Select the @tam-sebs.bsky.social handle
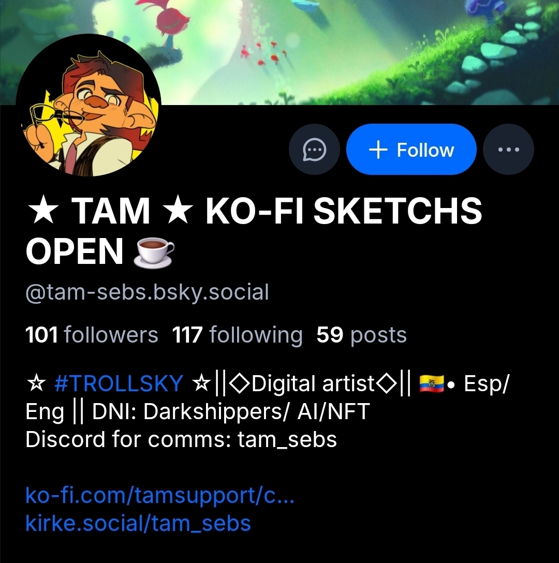 coord(147,292)
